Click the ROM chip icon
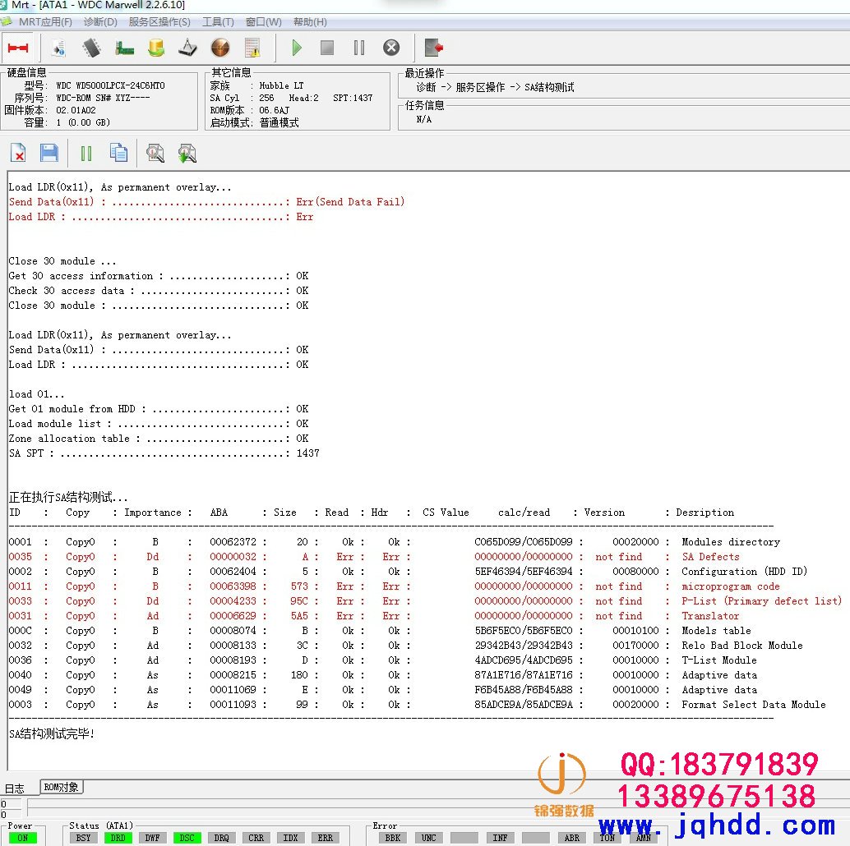The width and height of the screenshot is (850, 846). pos(91,48)
